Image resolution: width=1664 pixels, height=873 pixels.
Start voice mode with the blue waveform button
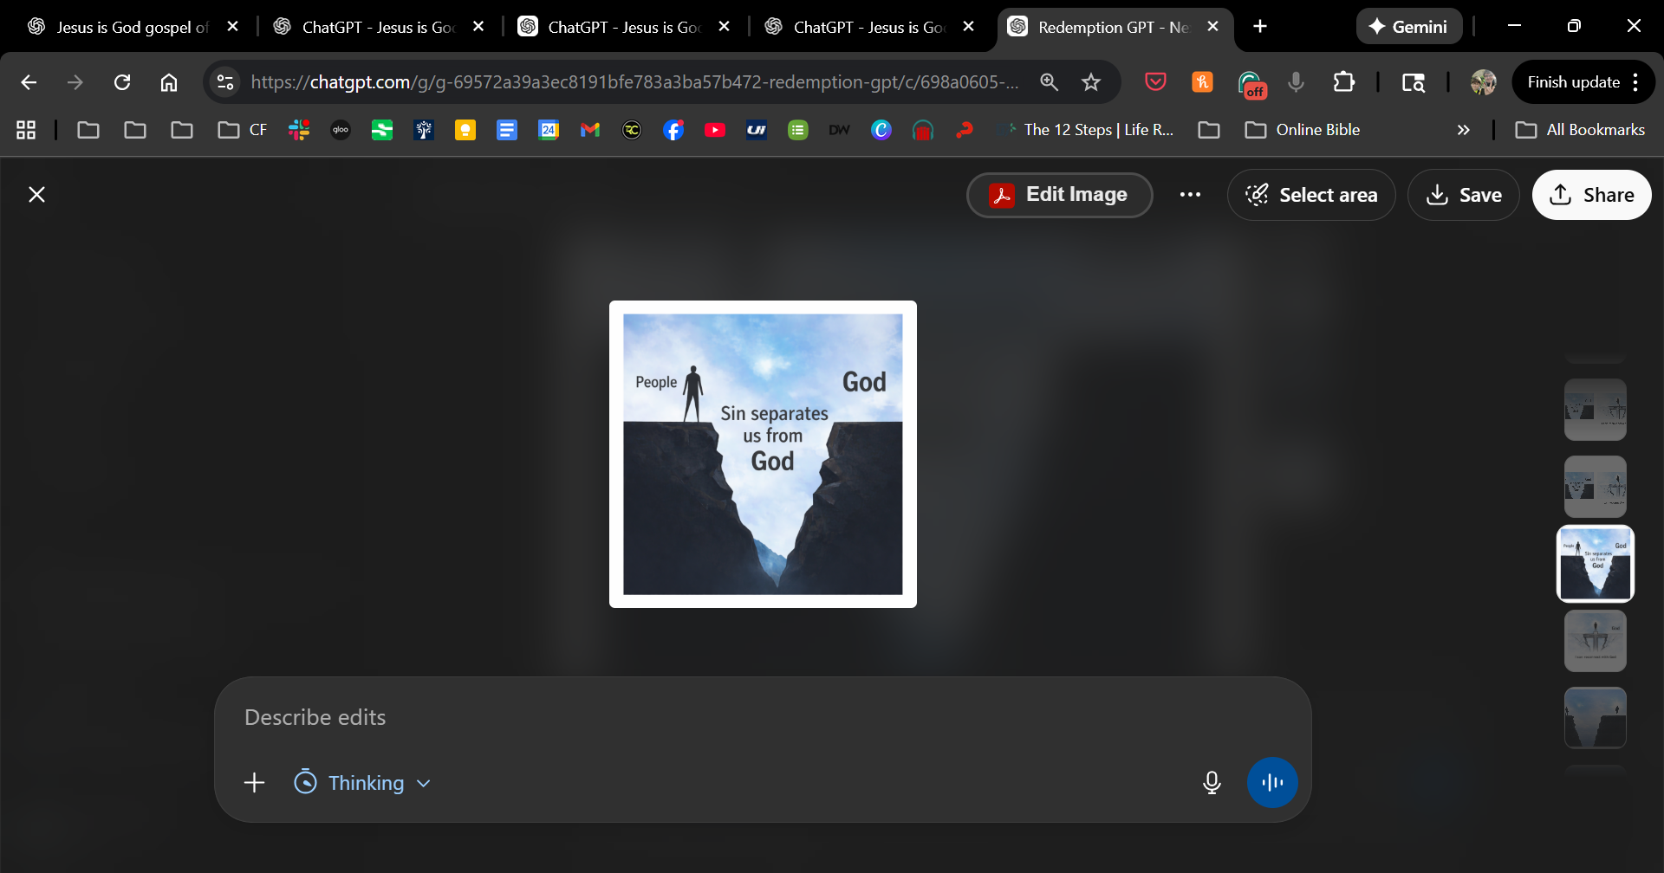click(1271, 783)
